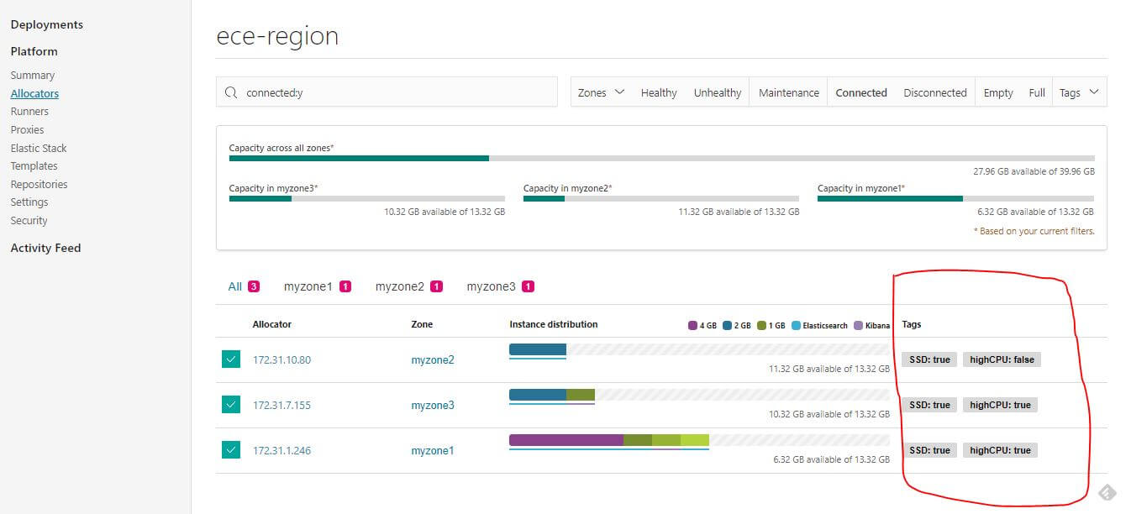The height and width of the screenshot is (514, 1131).
Task: Click the highCPU: false tag badge
Action: [1002, 359]
